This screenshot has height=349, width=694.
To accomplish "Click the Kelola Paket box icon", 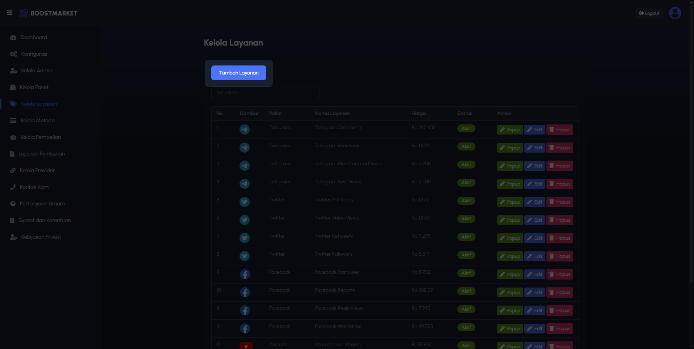I will tap(13, 87).
